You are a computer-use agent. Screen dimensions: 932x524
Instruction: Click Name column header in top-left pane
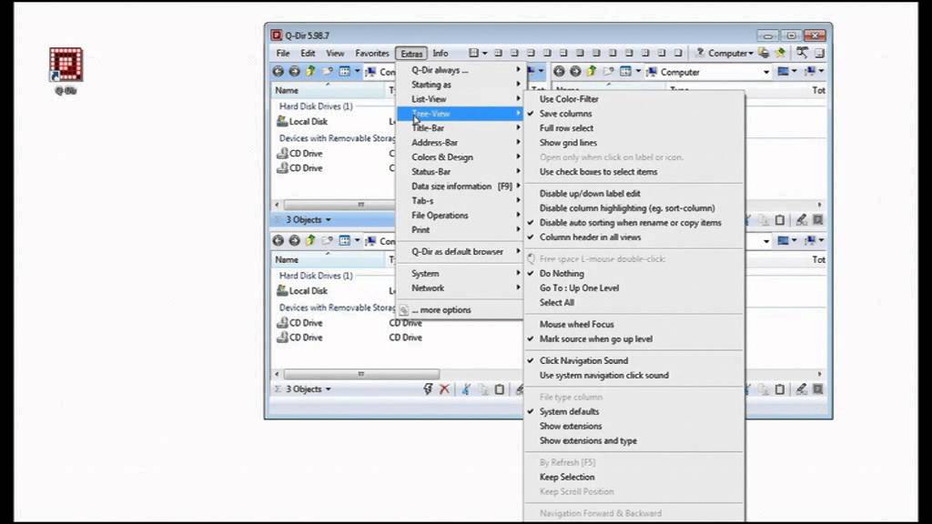329,90
